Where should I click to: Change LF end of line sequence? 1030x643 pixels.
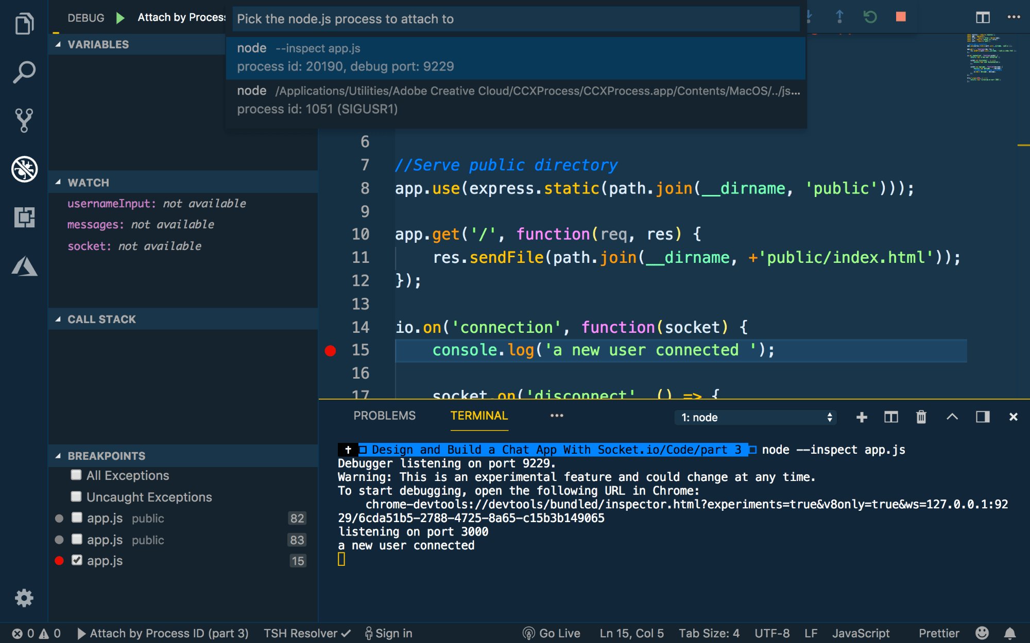pyautogui.click(x=811, y=633)
